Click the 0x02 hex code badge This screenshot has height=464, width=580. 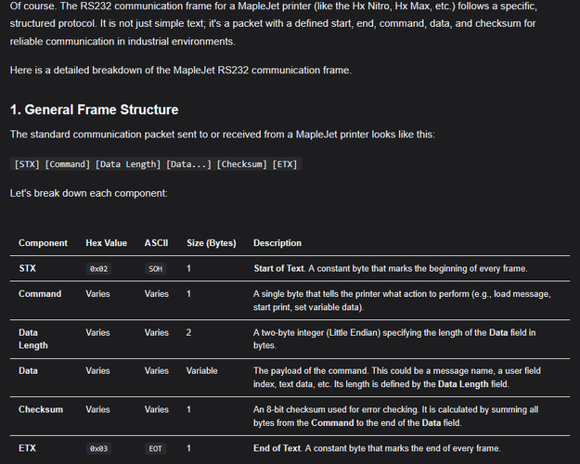[99, 269]
